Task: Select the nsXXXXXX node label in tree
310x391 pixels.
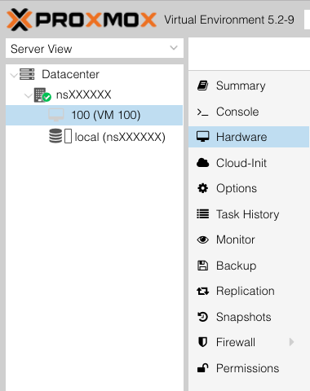Action: (83, 94)
